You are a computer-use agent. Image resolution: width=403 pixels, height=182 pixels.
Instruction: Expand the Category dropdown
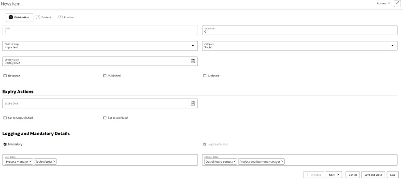[x=392, y=46]
